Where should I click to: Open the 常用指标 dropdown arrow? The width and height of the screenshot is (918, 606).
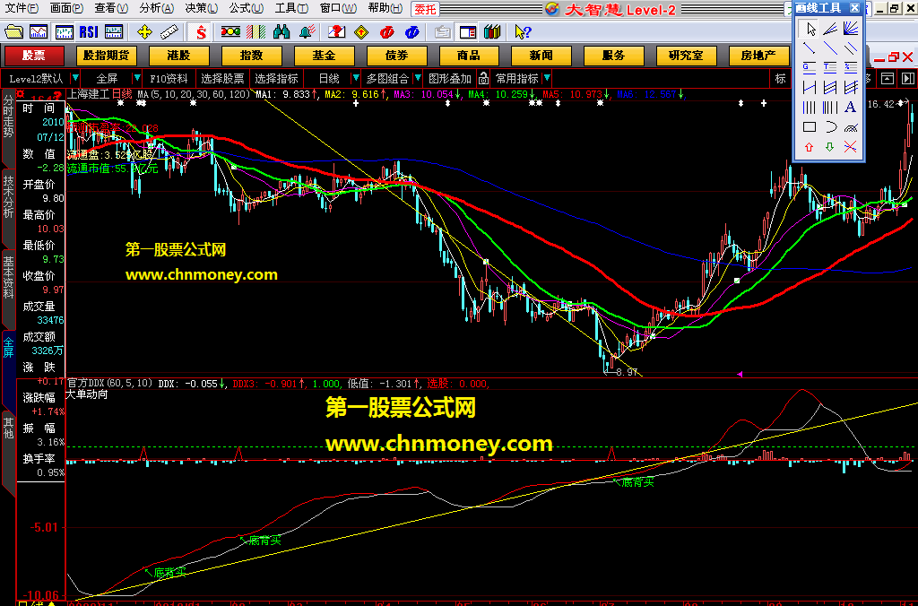[x=547, y=78]
